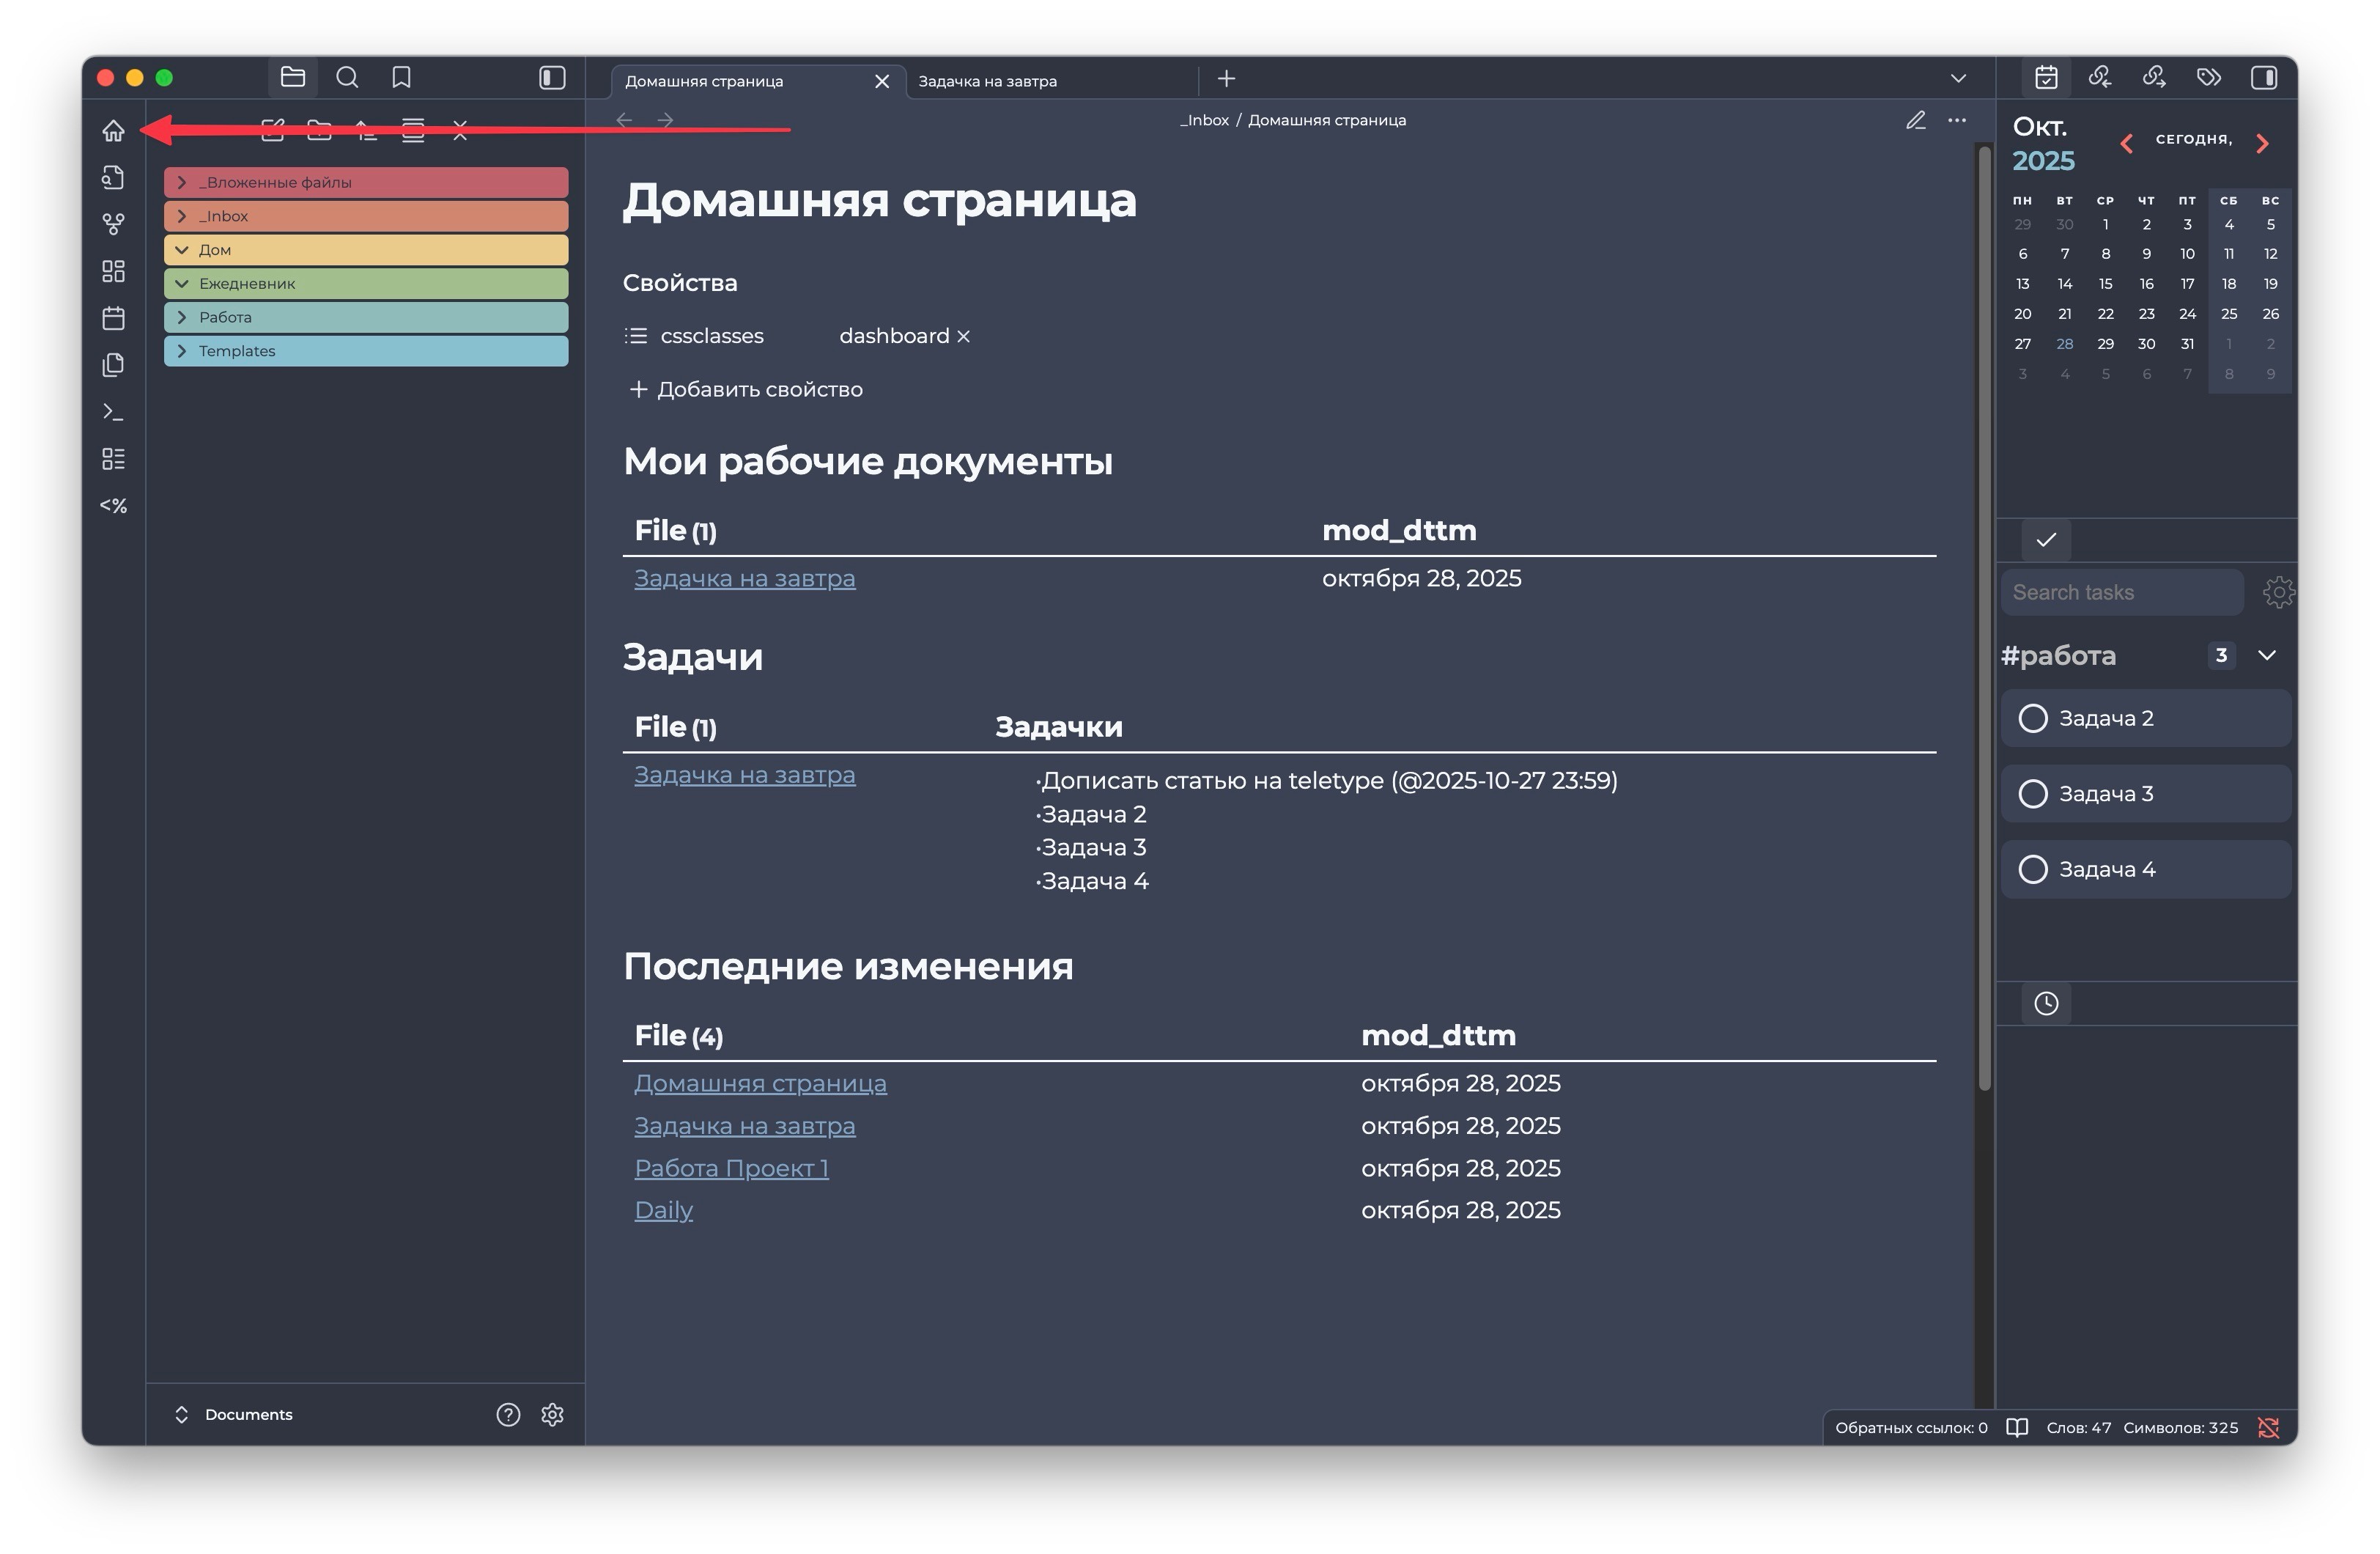Image resolution: width=2380 pixels, height=1554 pixels.
Task: Show the file explorer folder icon tab
Action: pos(293,77)
